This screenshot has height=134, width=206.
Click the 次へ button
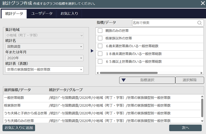coord(185,128)
